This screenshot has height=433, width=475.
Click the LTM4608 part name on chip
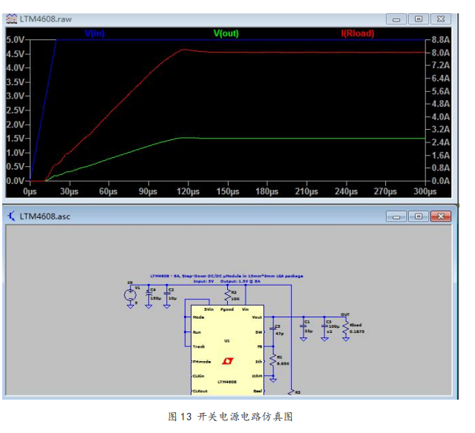(227, 382)
